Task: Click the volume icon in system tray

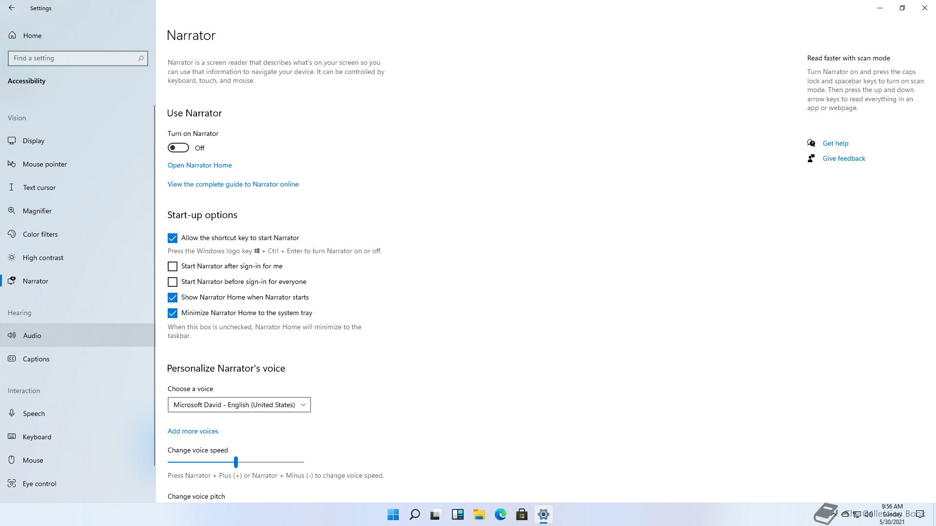Action: click(x=869, y=514)
